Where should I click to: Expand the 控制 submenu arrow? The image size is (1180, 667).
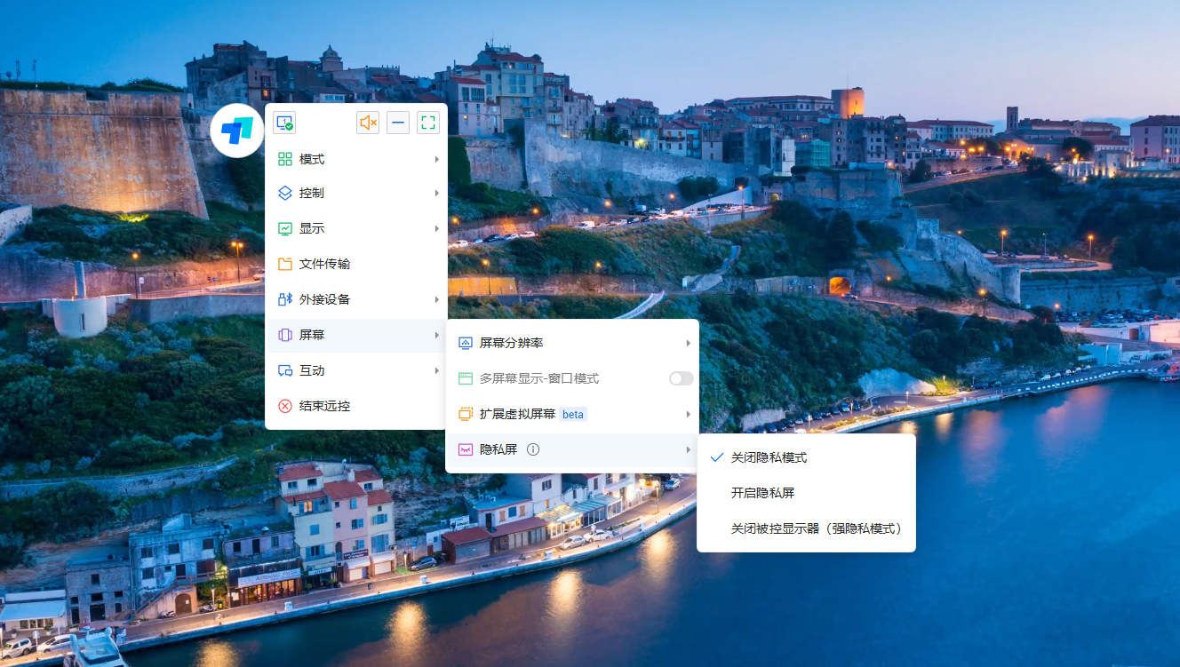436,193
